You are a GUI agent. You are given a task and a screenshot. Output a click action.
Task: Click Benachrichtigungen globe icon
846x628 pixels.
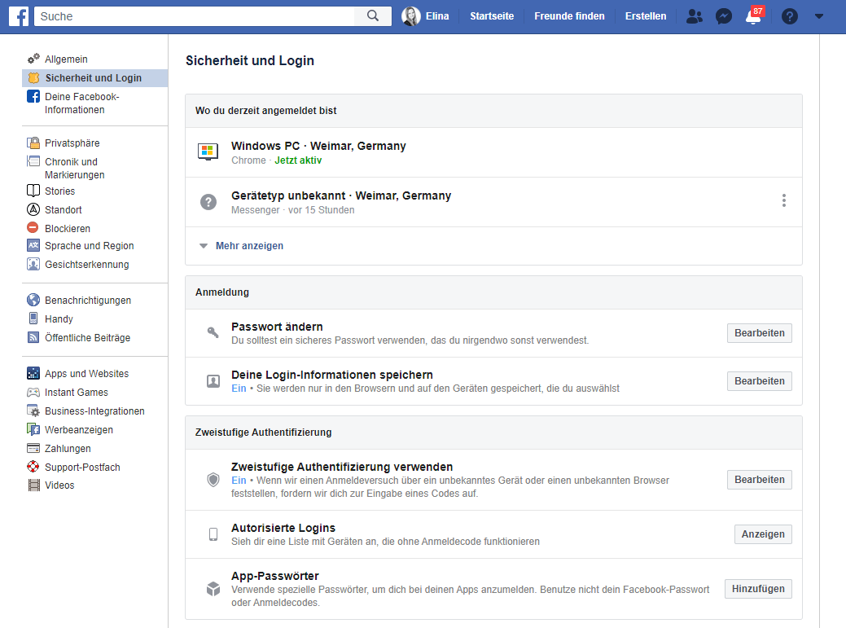pyautogui.click(x=33, y=300)
